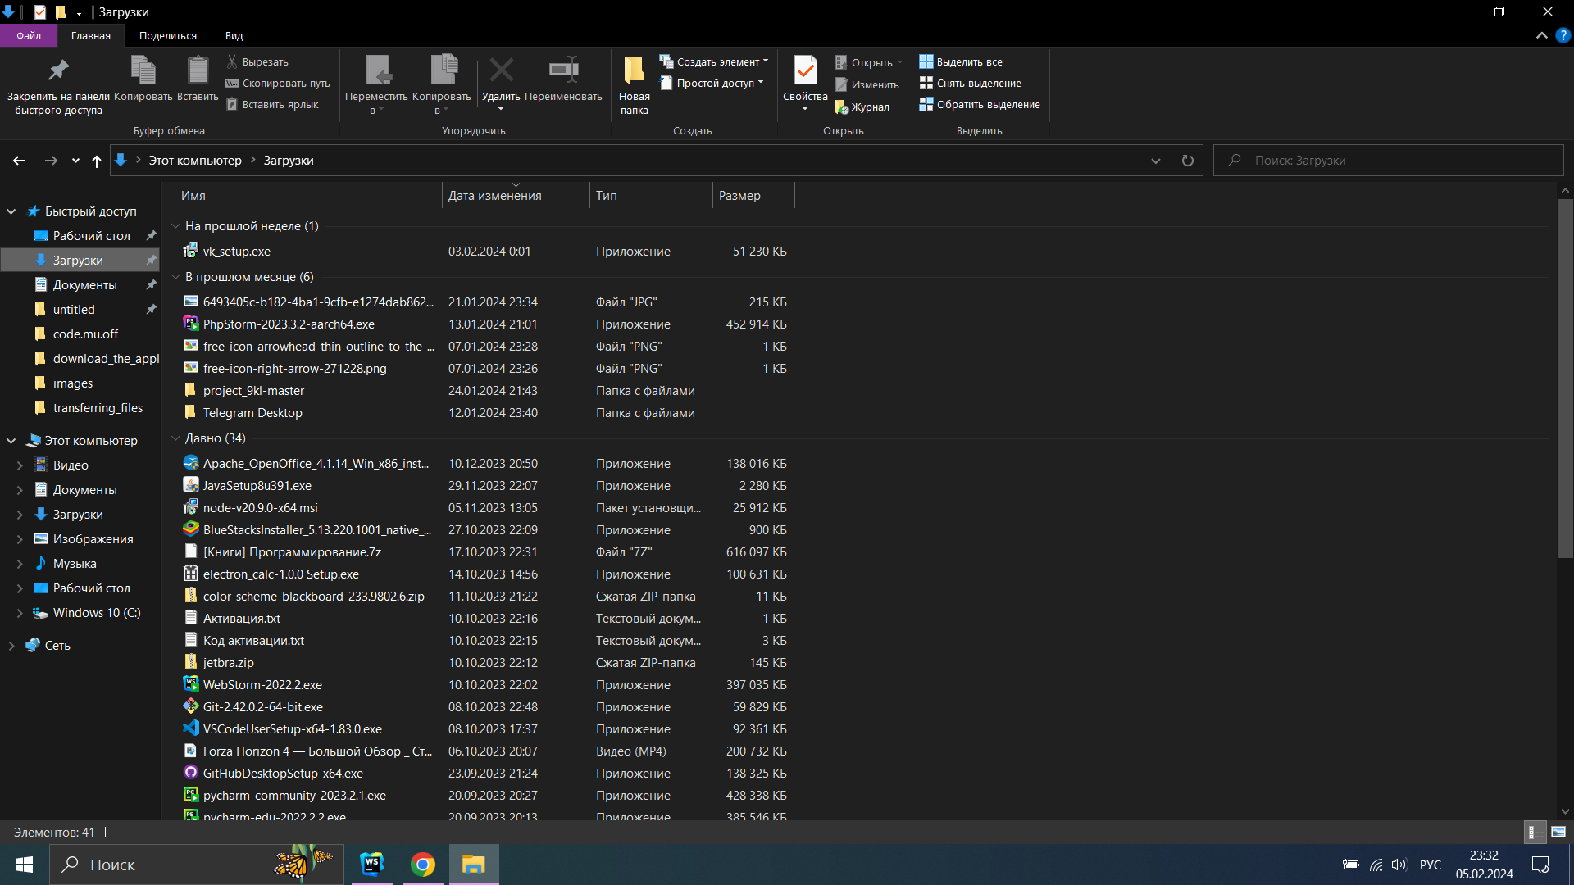Click the Delete X icon
The height and width of the screenshot is (885, 1574).
(x=501, y=70)
